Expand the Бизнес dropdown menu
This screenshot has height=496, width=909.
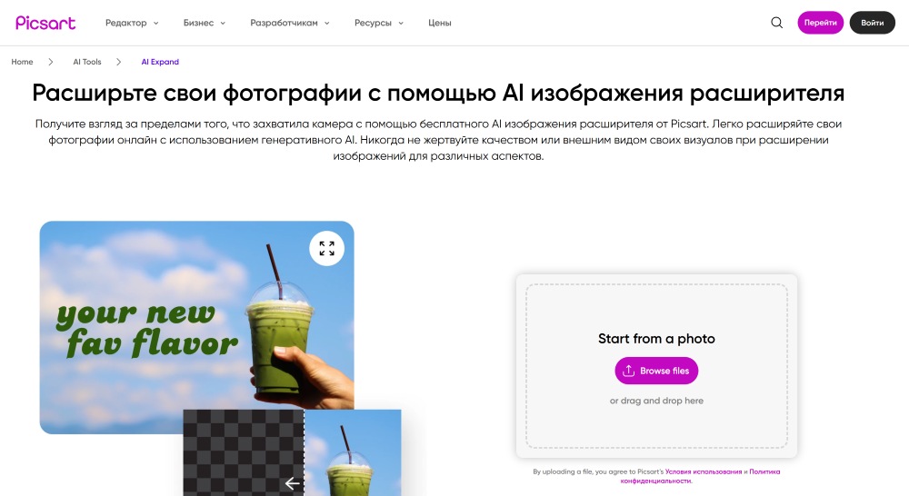point(204,23)
